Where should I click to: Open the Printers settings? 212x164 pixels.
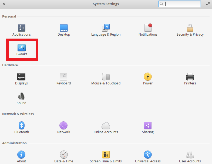190,79
